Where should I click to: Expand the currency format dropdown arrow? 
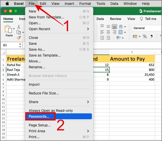tap(140, 36)
